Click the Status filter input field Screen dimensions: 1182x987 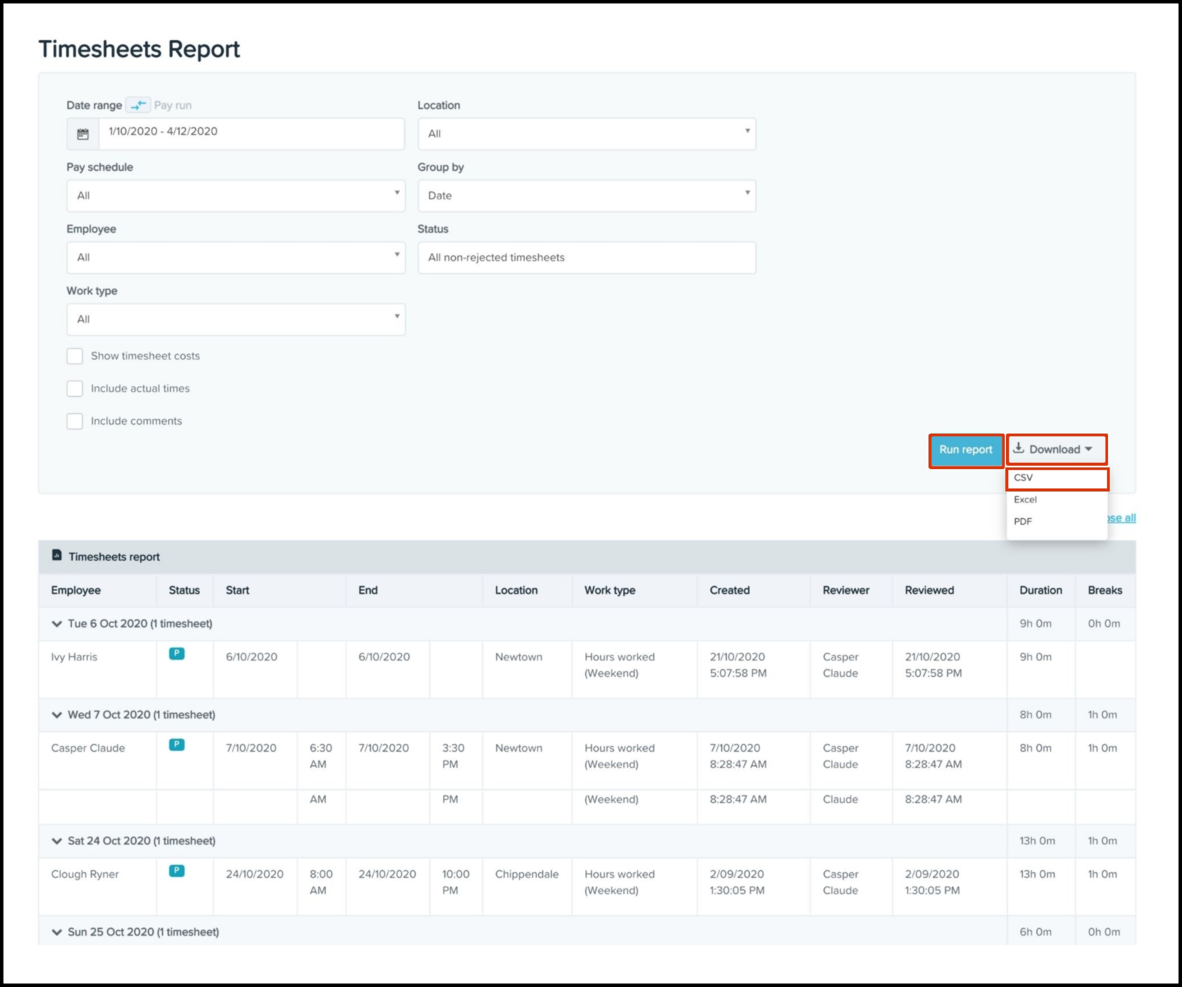pos(586,258)
